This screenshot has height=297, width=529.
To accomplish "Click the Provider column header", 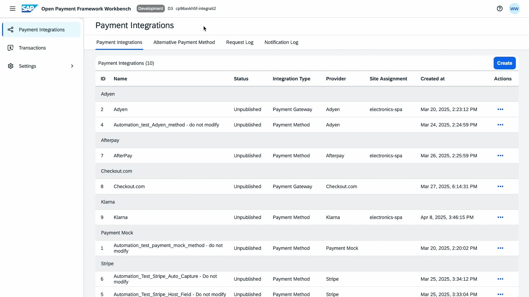I will [x=336, y=79].
